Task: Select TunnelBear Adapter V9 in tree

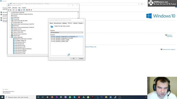Action: [20, 40]
